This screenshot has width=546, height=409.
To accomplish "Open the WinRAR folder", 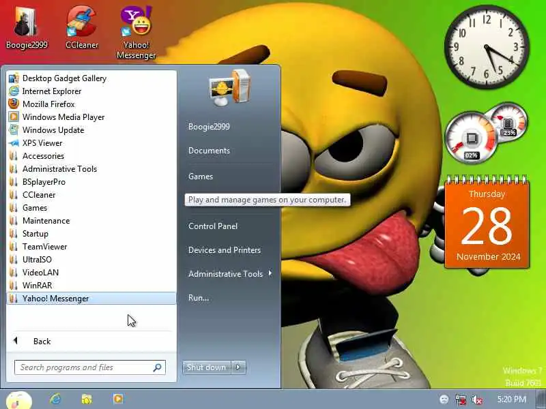I will tap(91, 286).
